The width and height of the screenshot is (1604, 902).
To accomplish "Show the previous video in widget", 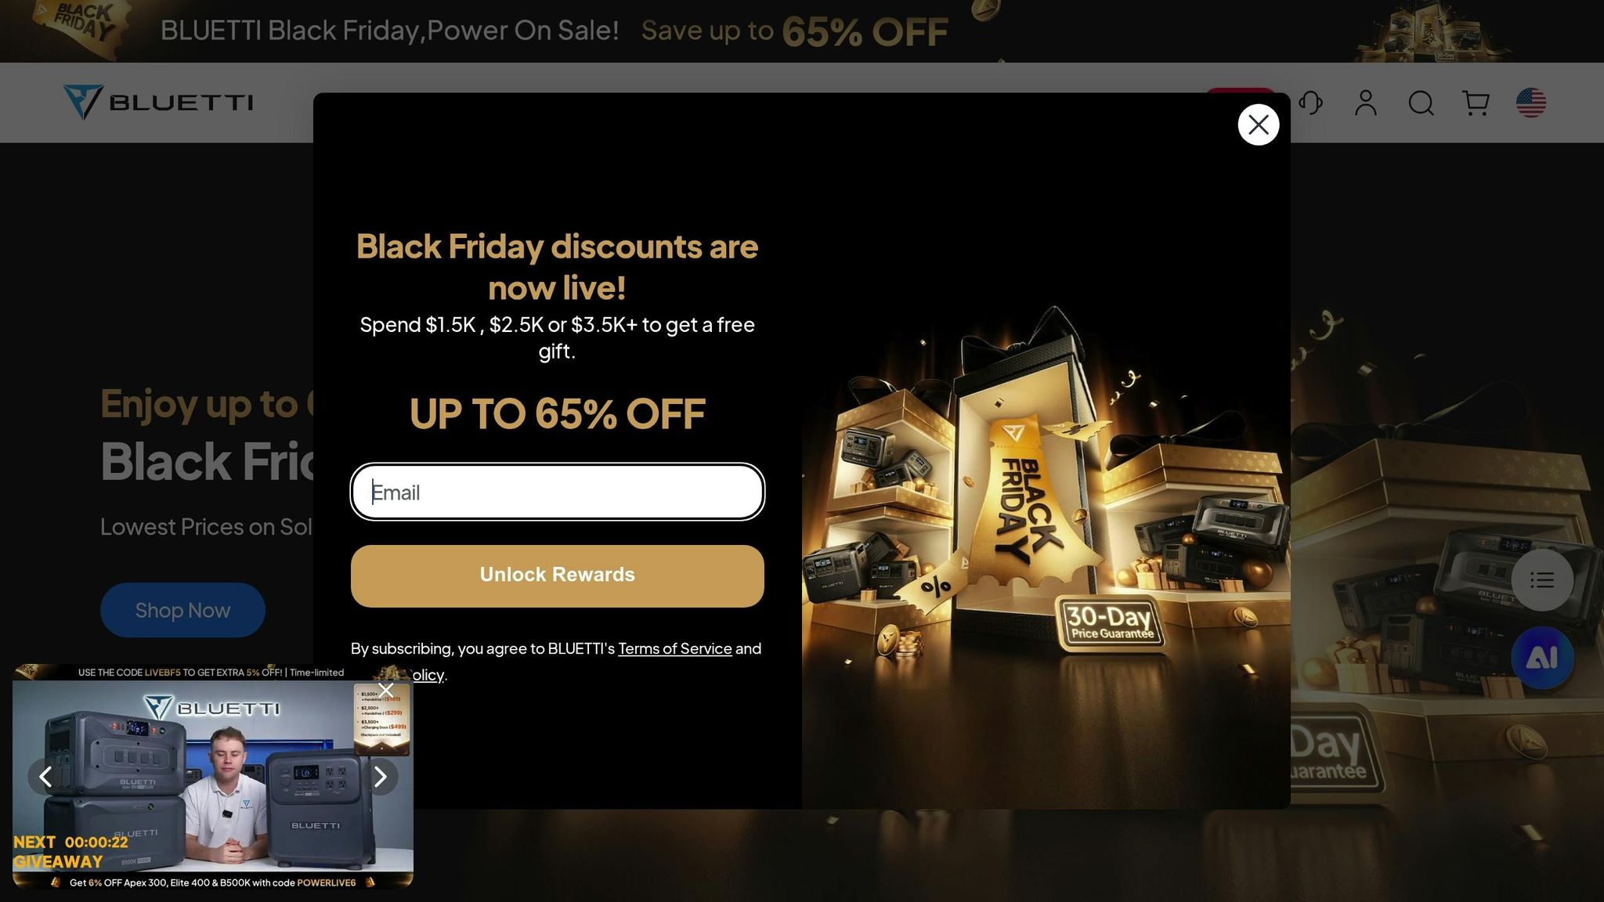I will [45, 777].
